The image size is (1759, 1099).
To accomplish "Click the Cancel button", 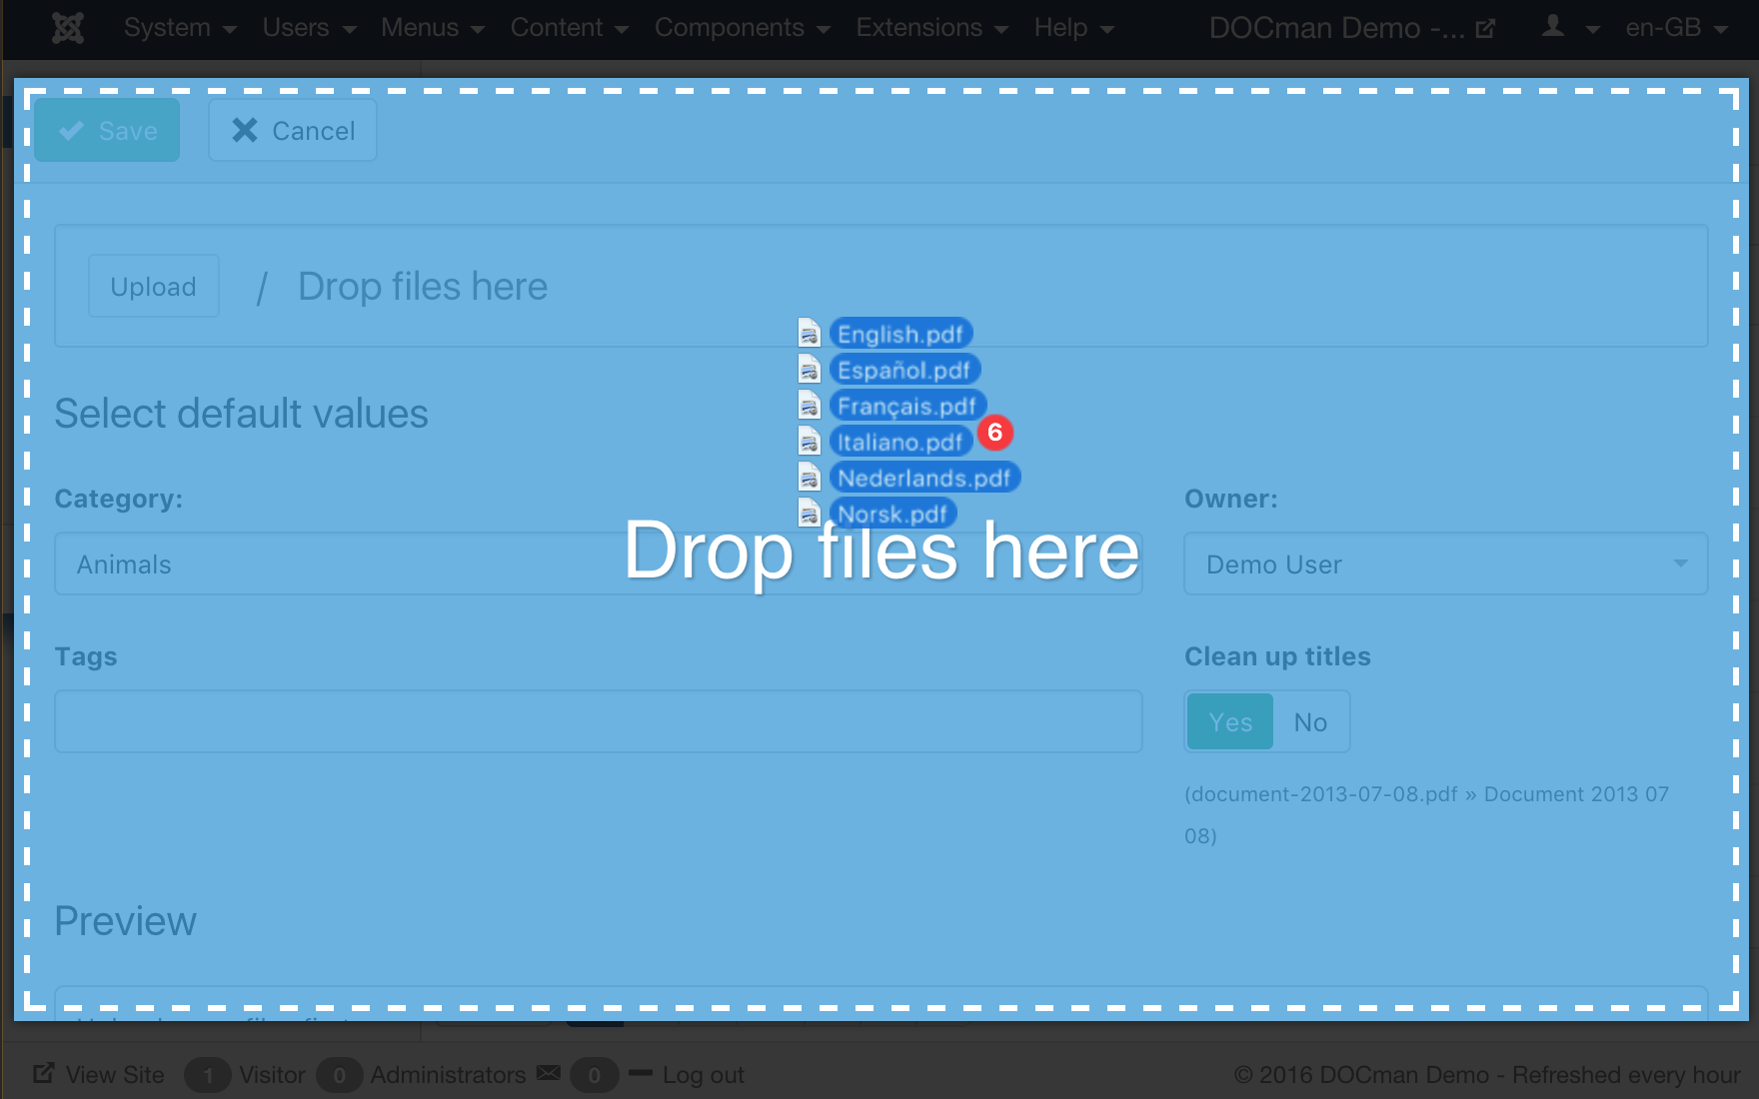I will click(293, 131).
